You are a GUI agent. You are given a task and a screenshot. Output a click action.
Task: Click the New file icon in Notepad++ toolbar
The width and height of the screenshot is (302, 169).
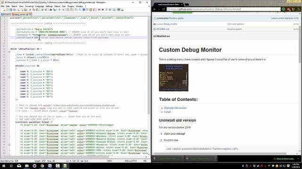pyautogui.click(x=4, y=9)
